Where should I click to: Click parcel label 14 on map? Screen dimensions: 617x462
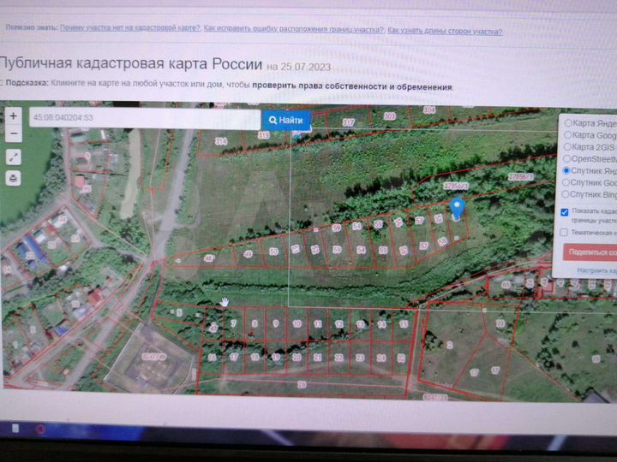[x=381, y=324]
